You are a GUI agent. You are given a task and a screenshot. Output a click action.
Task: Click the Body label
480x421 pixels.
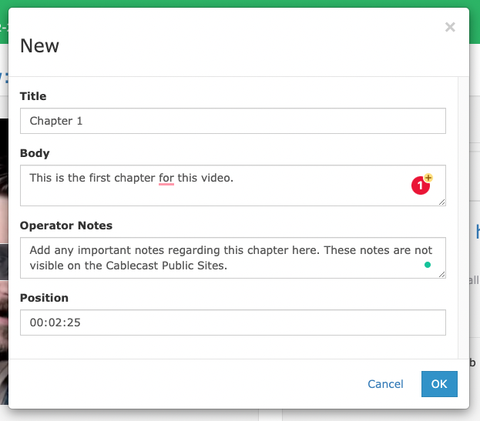[x=35, y=153]
